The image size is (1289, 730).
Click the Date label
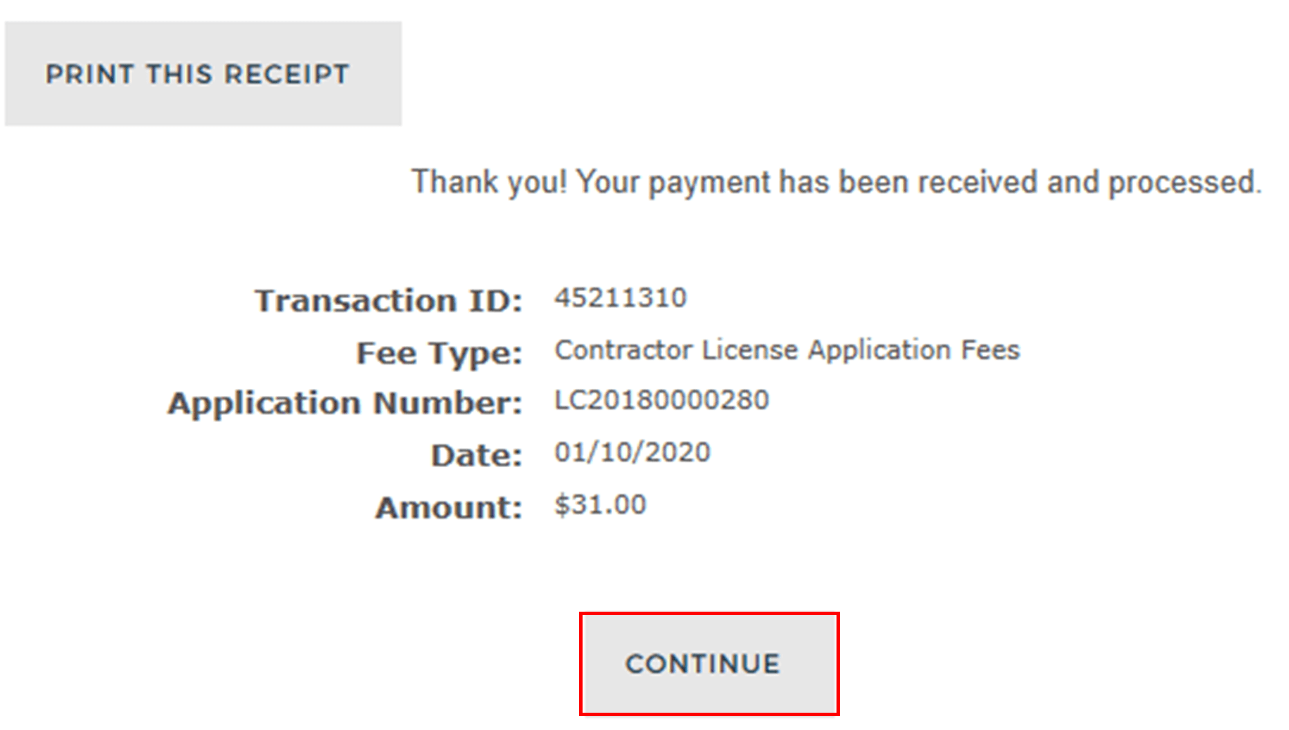[476, 455]
